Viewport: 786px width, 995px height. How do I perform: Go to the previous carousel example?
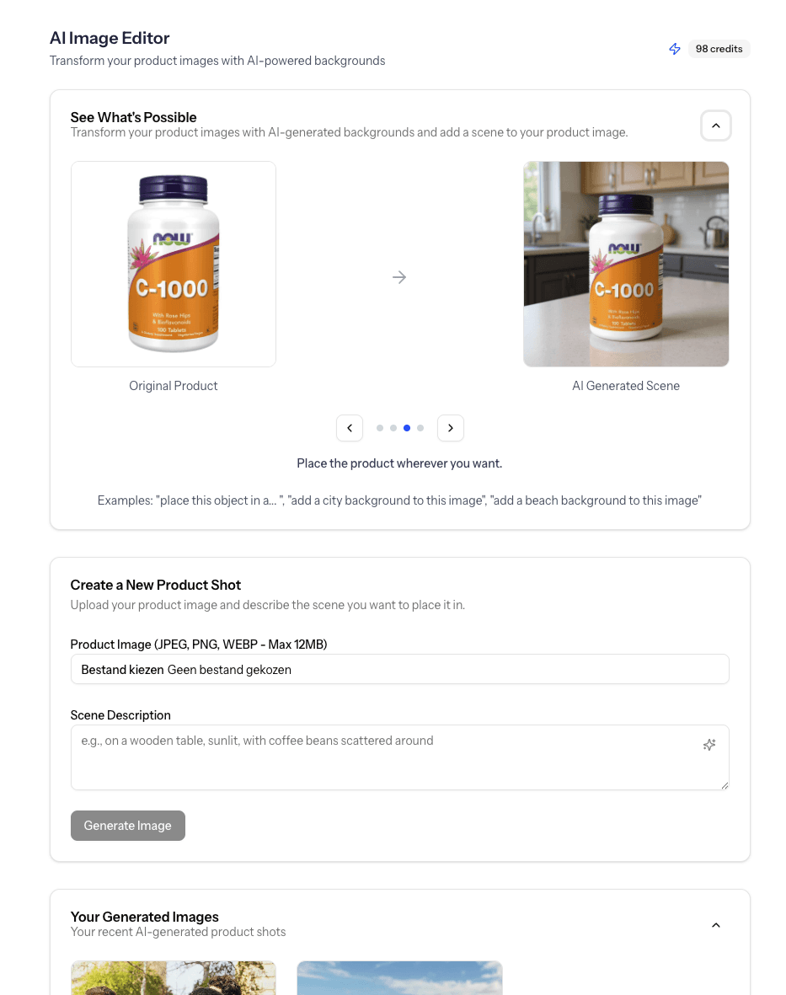(x=350, y=428)
